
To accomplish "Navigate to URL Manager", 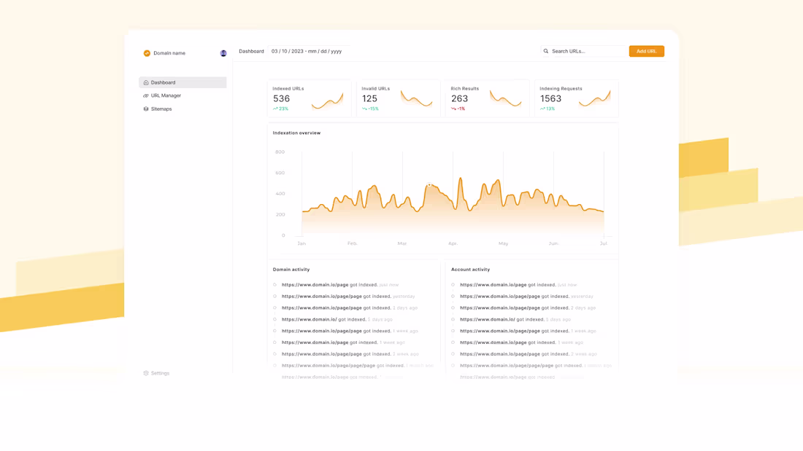I will click(164, 95).
